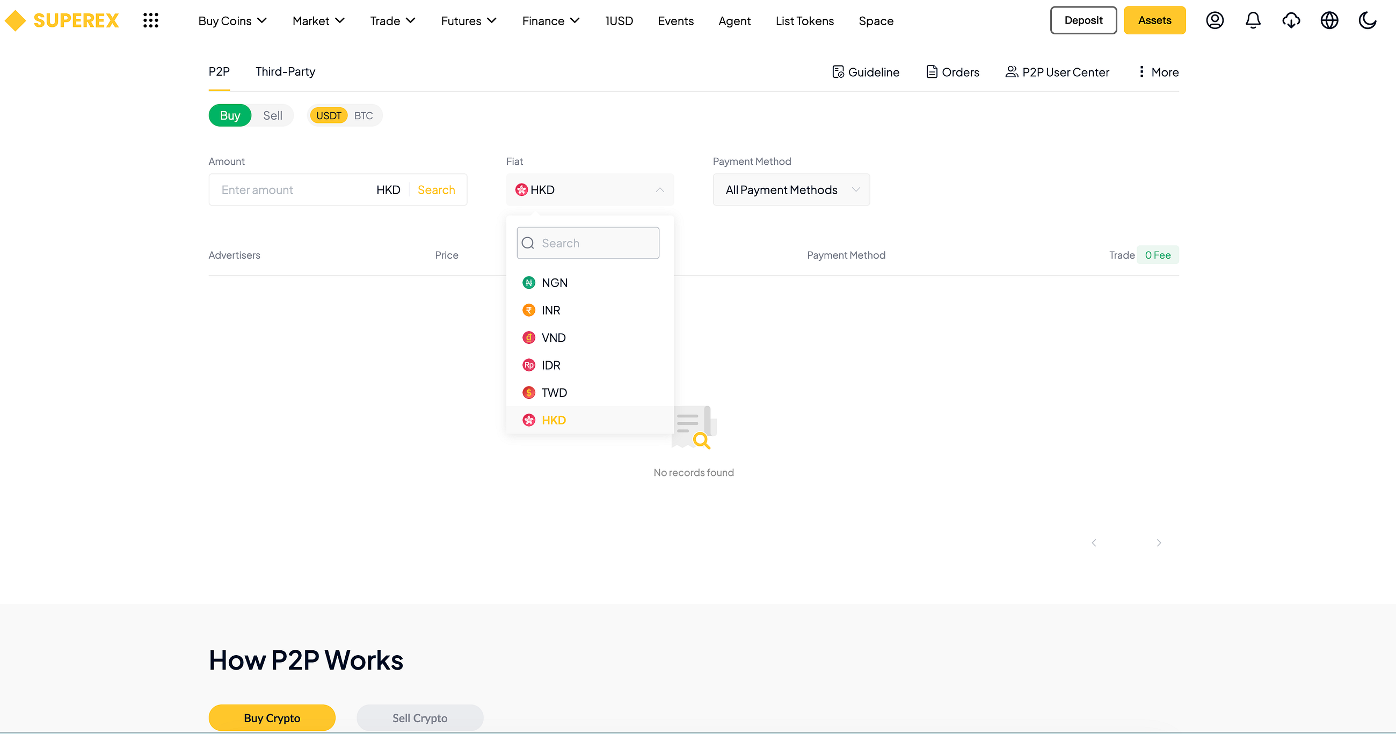Select the USDT coin toggle
The width and height of the screenshot is (1396, 734).
(329, 115)
